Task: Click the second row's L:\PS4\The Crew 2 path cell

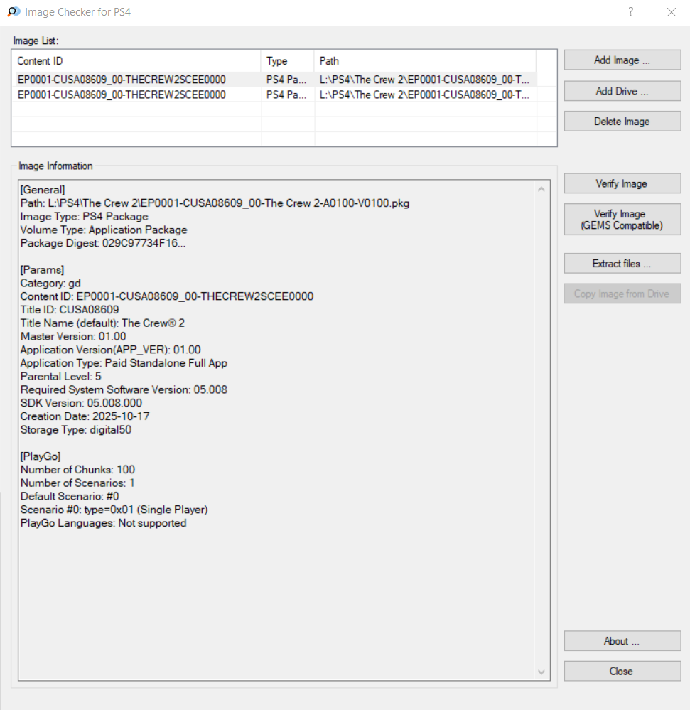Action: pyautogui.click(x=424, y=95)
